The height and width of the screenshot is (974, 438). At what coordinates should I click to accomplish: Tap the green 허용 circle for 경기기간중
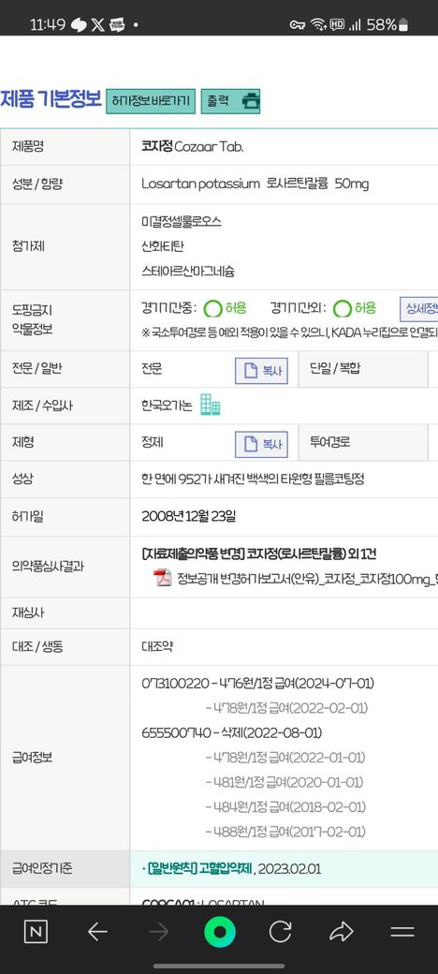click(213, 309)
